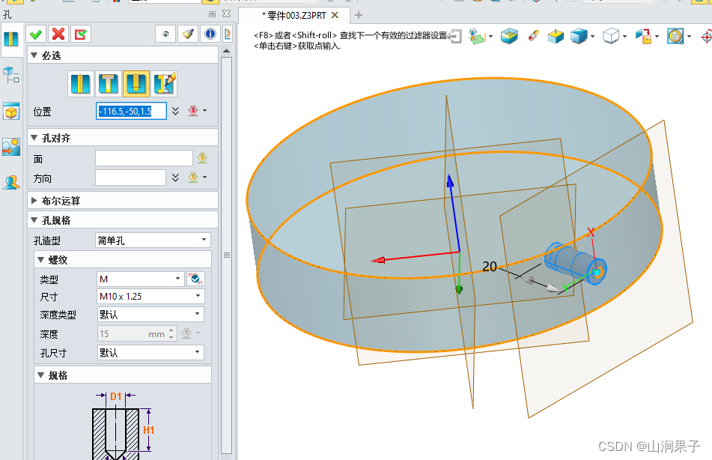Click the panel side expand arrow icon

(x=228, y=34)
